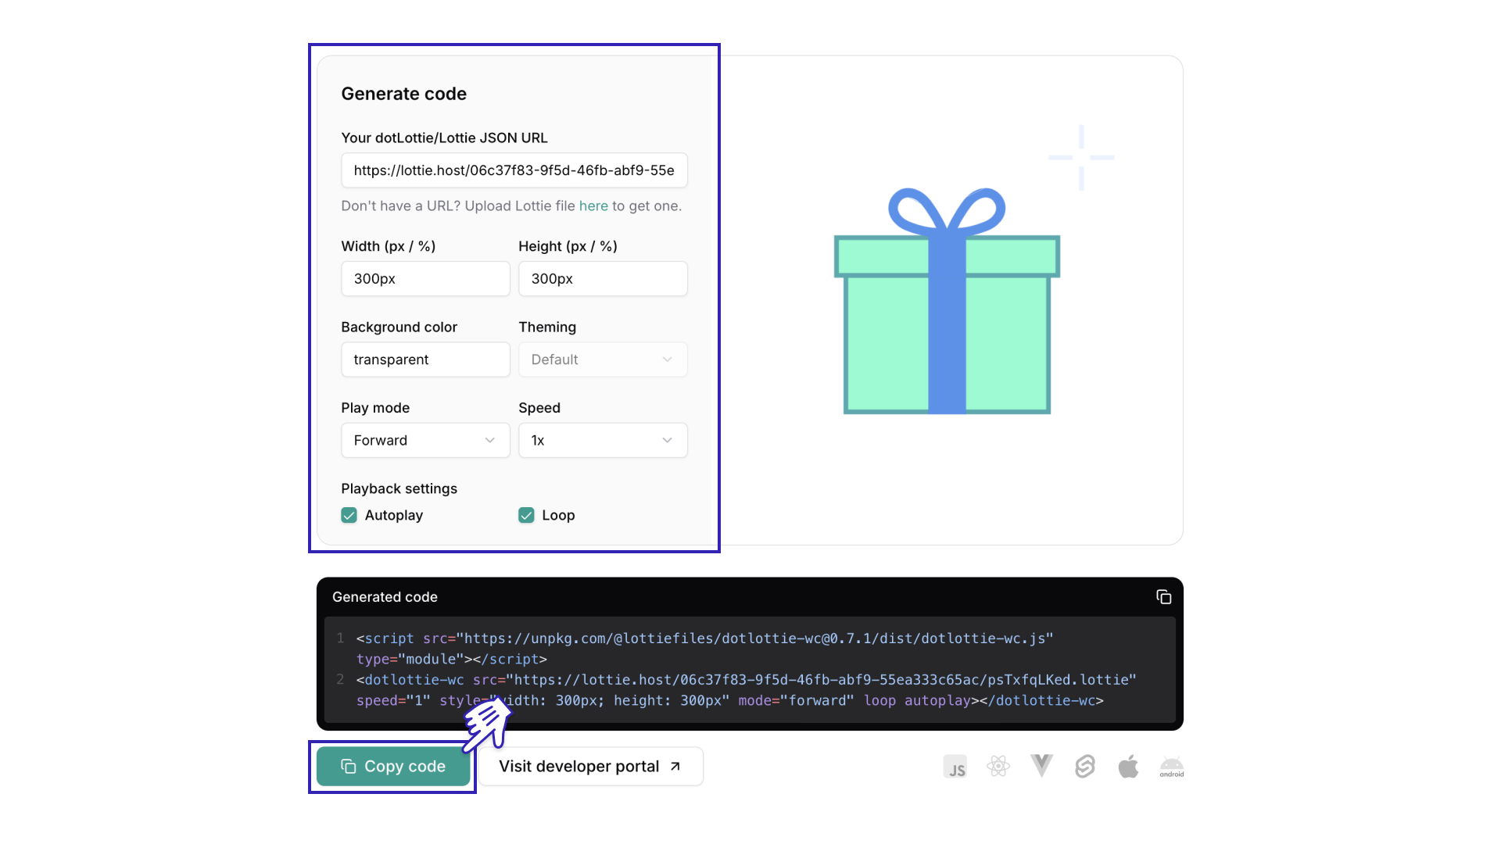Select the Vue platform icon

point(1041,766)
